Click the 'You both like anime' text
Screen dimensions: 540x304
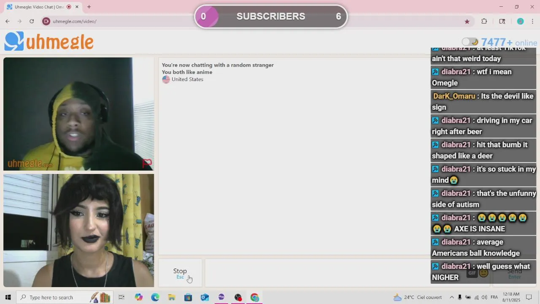187,72
